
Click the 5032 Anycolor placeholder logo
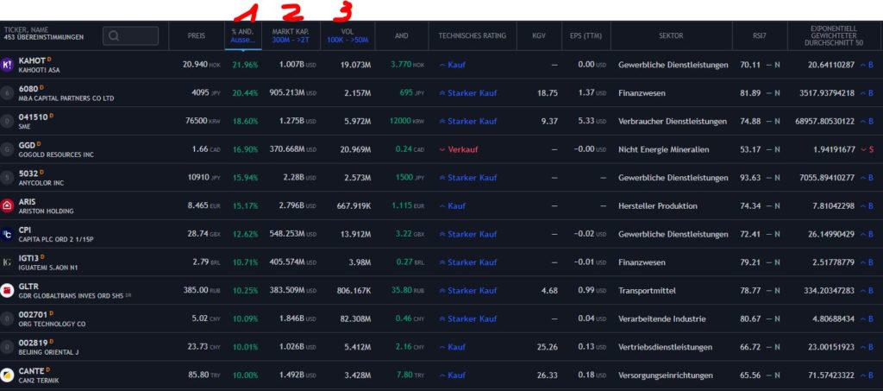pos(7,178)
